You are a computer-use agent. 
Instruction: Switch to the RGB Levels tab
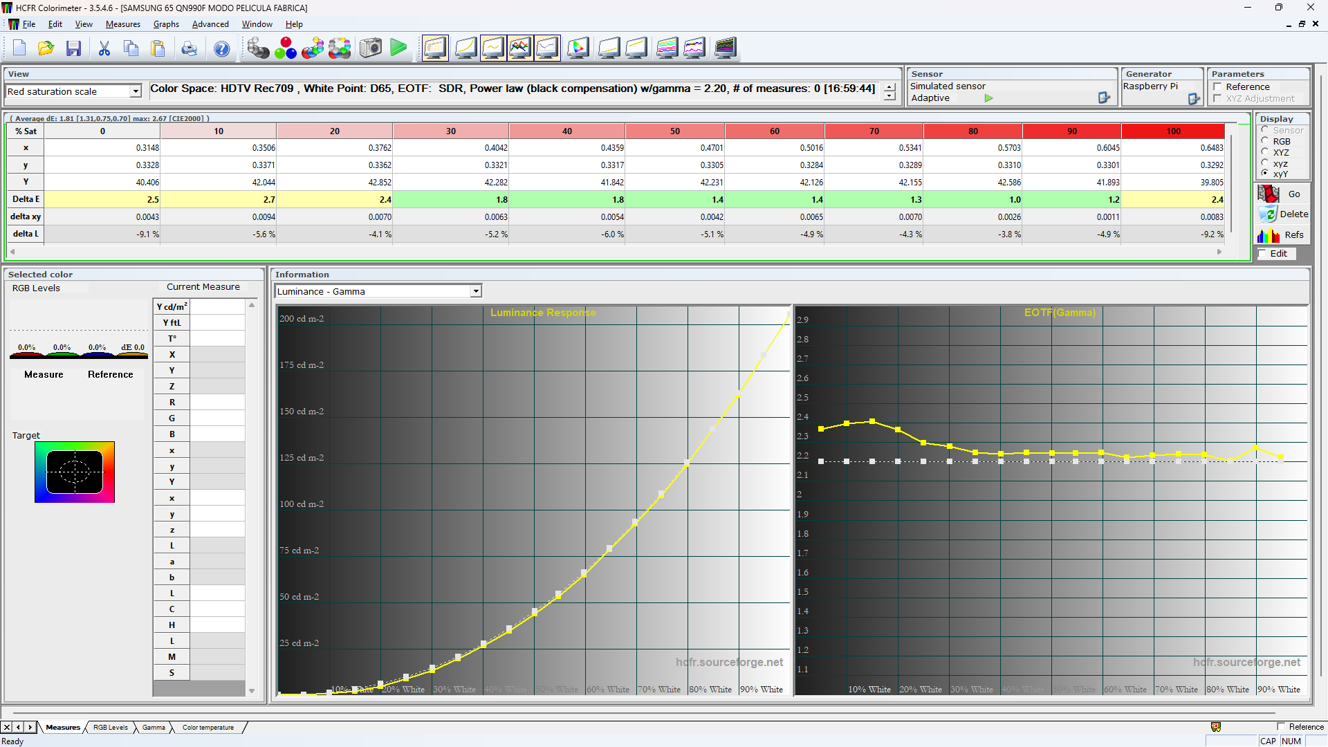tap(111, 728)
